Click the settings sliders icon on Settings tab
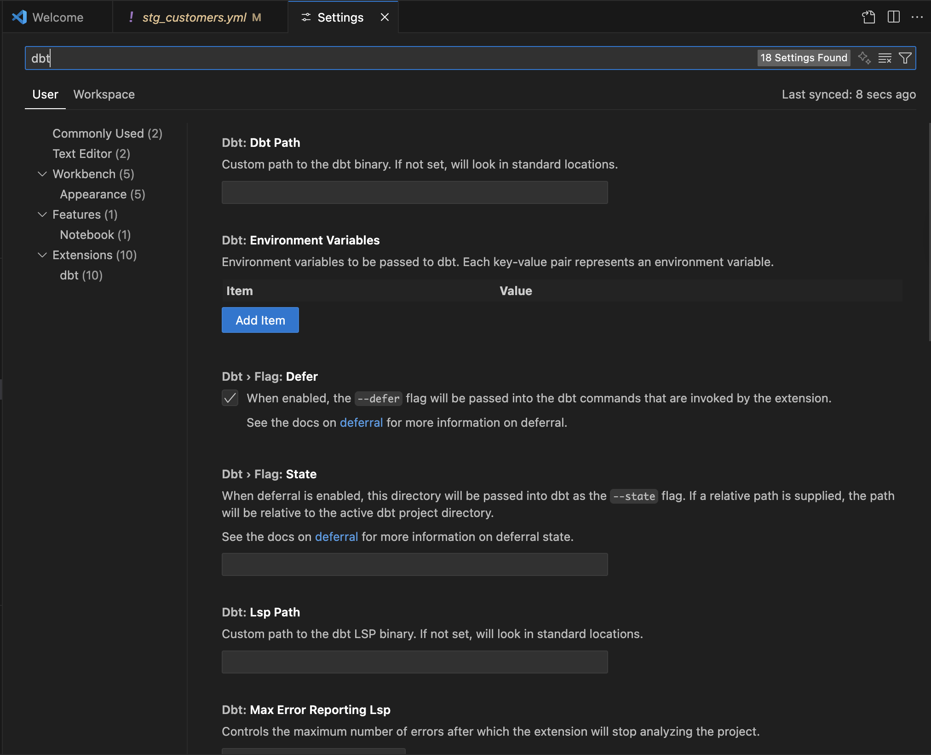Screen dimensions: 931x755 pyautogui.click(x=306, y=17)
